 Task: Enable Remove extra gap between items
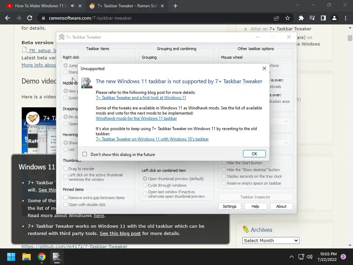pos(66,198)
